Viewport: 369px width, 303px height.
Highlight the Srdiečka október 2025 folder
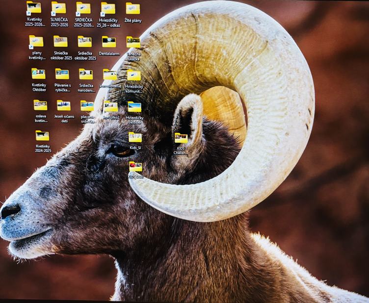click(x=85, y=42)
